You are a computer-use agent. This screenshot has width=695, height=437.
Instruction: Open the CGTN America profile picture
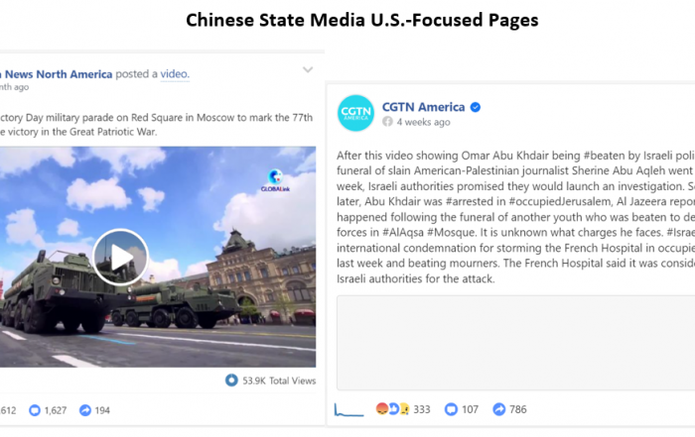355,113
